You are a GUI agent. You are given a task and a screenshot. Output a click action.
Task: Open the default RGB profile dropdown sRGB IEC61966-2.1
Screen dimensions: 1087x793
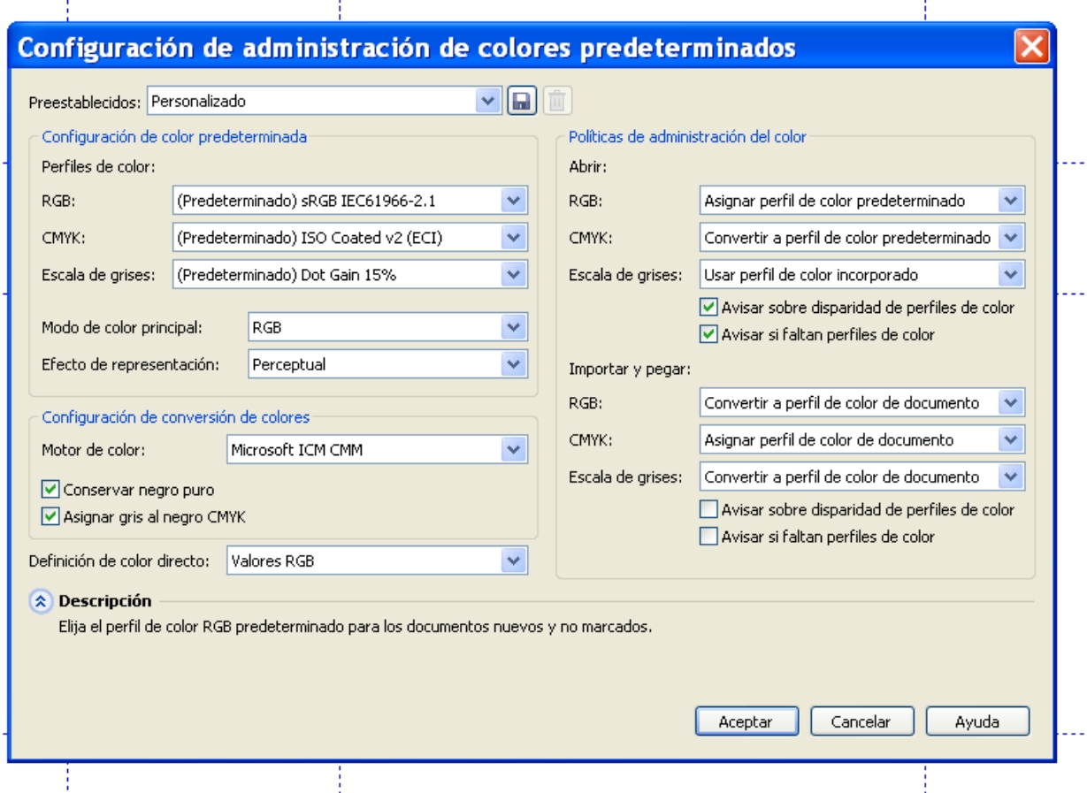pos(350,201)
